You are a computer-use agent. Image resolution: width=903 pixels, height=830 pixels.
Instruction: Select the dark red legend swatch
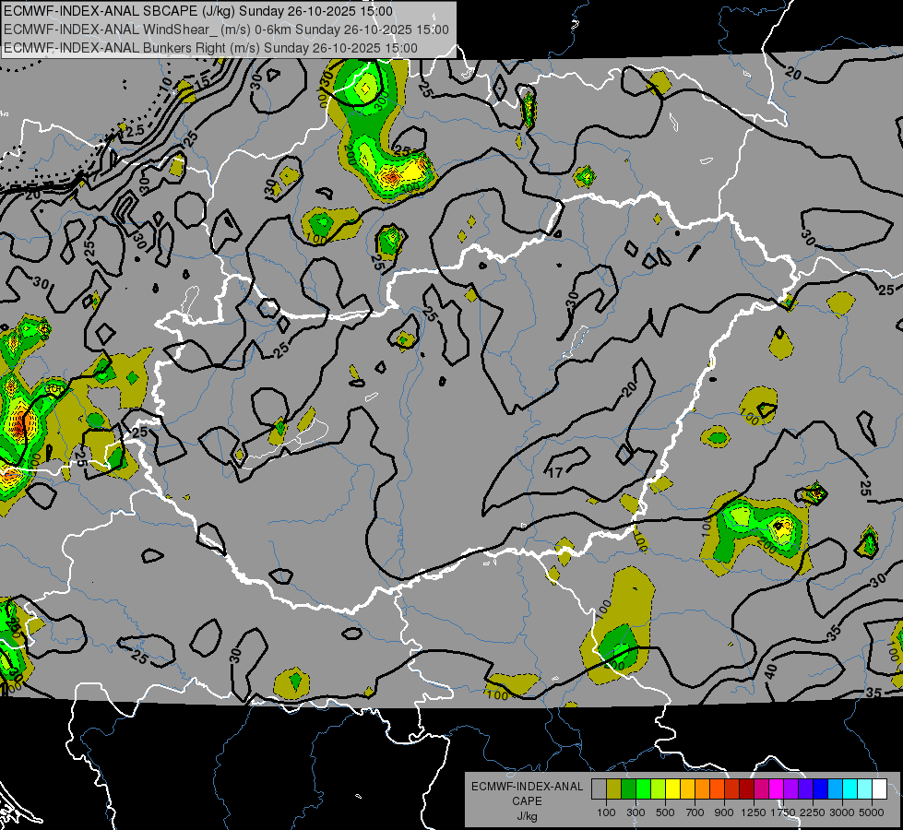(747, 788)
